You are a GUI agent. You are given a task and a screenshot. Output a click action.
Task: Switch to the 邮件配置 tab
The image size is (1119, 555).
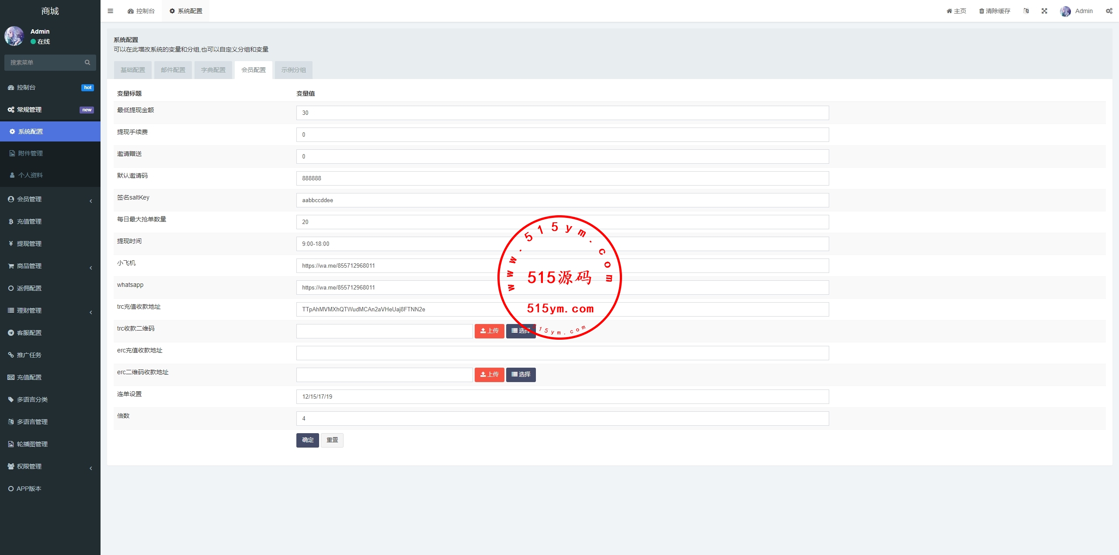click(173, 70)
